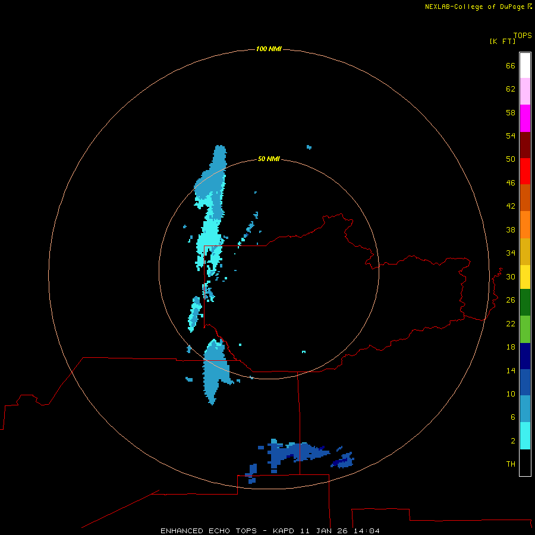The width and height of the screenshot is (535, 535).
Task: Select the dark orange legend swatch below 46
Action: point(525,198)
